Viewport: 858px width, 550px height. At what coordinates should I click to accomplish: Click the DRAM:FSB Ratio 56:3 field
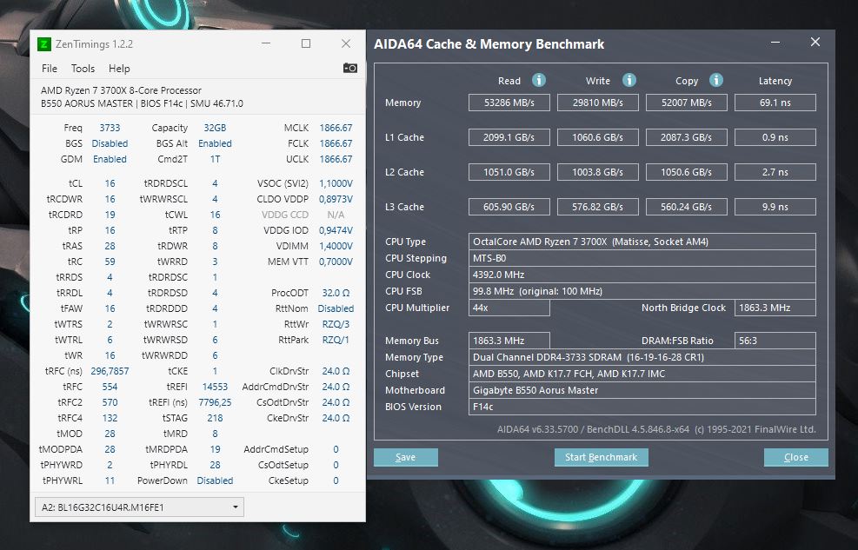(x=775, y=341)
